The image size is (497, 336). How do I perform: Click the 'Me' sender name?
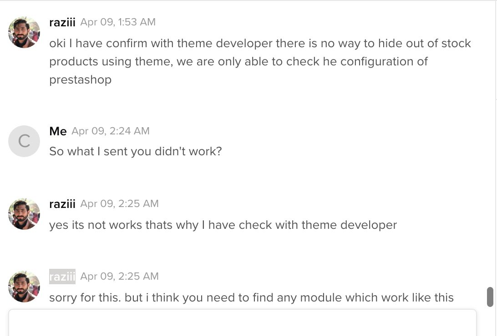(58, 131)
